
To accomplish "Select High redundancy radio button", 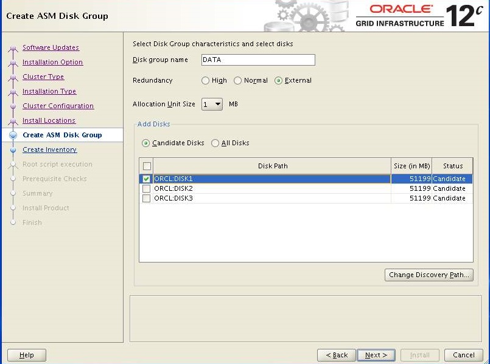I will 205,80.
